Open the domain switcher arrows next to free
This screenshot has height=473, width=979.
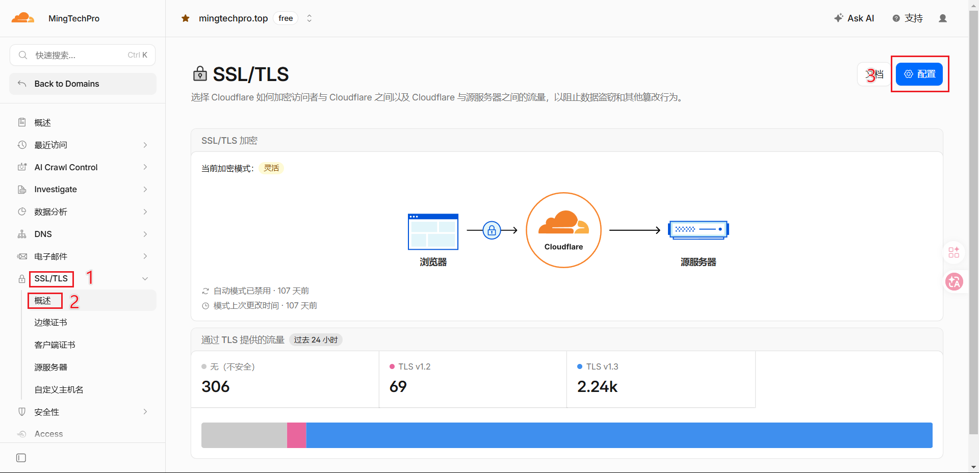pos(309,18)
